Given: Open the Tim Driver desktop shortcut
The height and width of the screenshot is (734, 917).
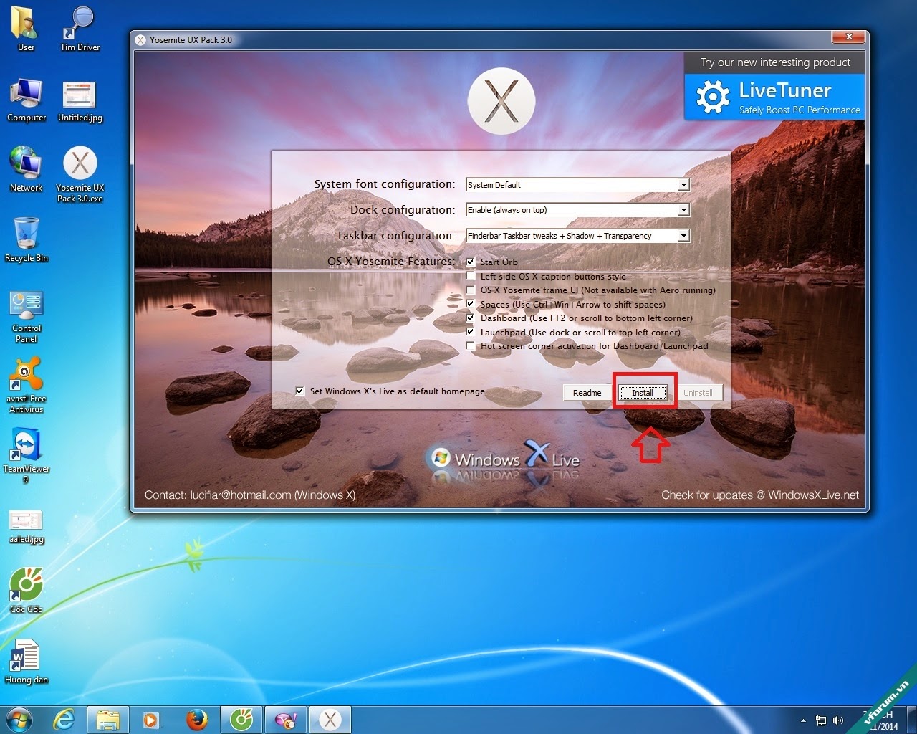Looking at the screenshot, I should click(80, 29).
